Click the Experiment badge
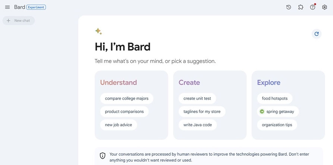The width and height of the screenshot is (333, 165). tap(36, 7)
